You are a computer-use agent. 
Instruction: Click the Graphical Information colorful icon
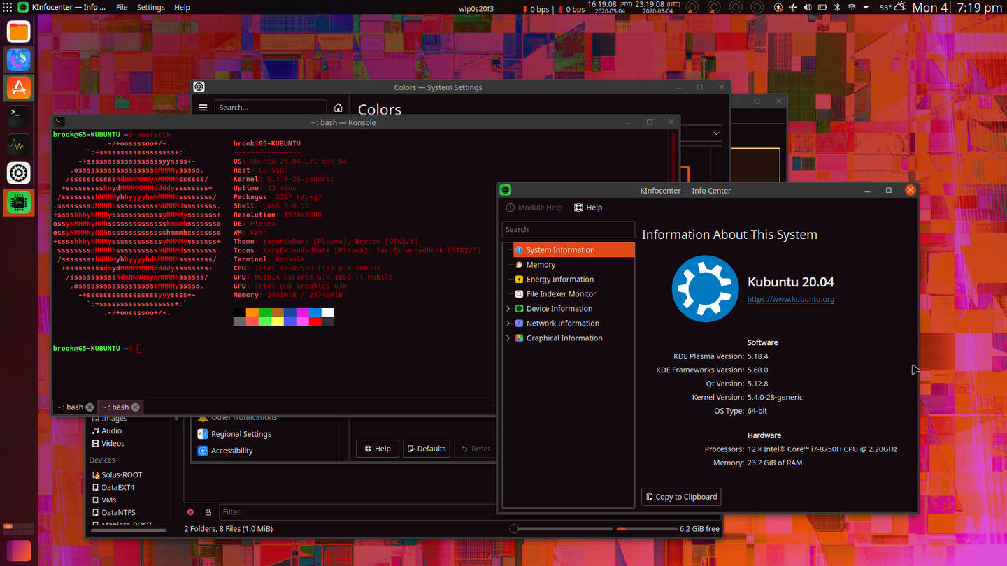[x=519, y=338]
